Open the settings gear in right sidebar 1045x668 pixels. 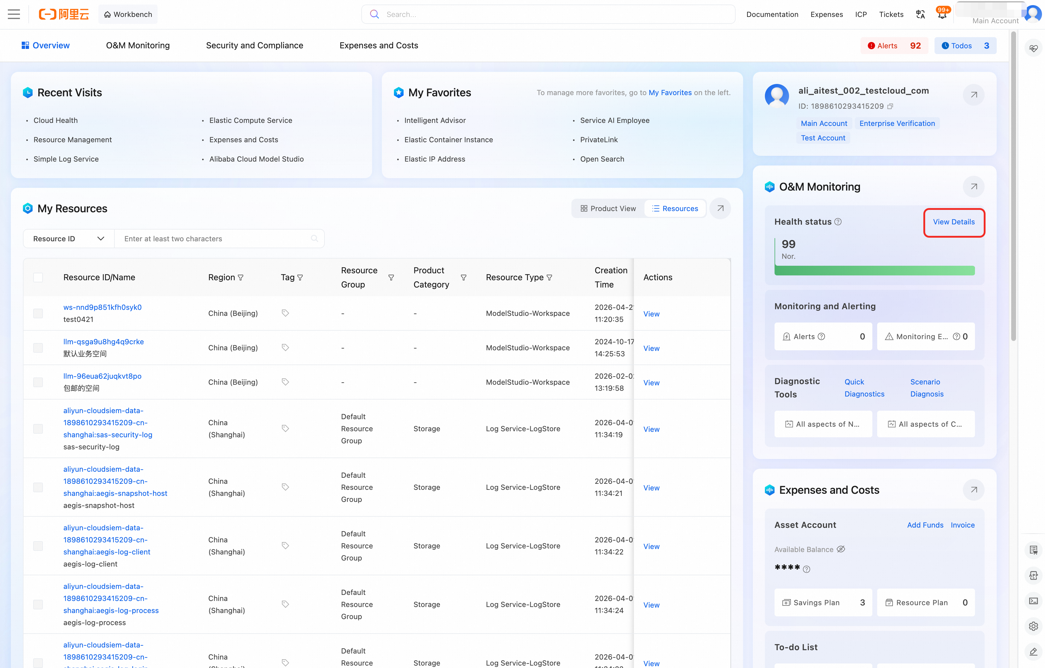pos(1033,626)
